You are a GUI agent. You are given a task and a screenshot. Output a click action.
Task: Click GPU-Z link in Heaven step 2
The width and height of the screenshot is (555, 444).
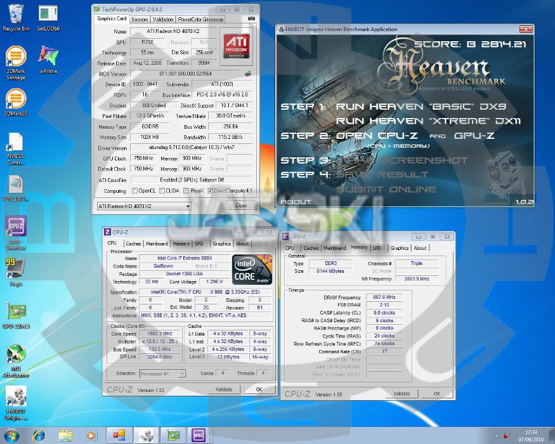[x=474, y=135]
